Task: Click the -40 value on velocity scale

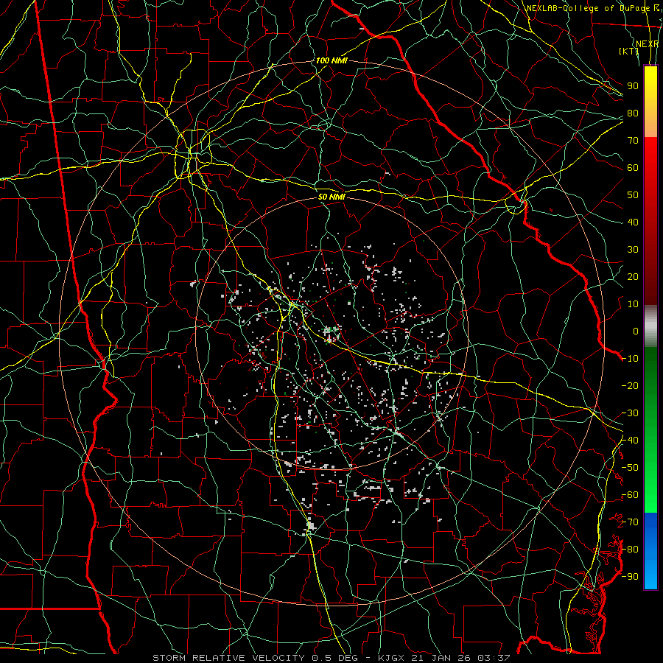Action: (630, 441)
